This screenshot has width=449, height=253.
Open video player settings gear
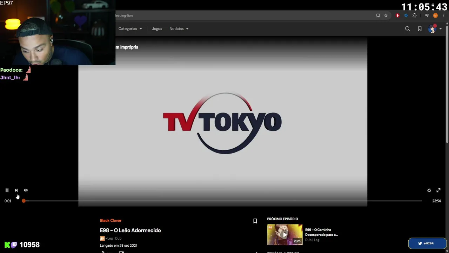pos(429,190)
